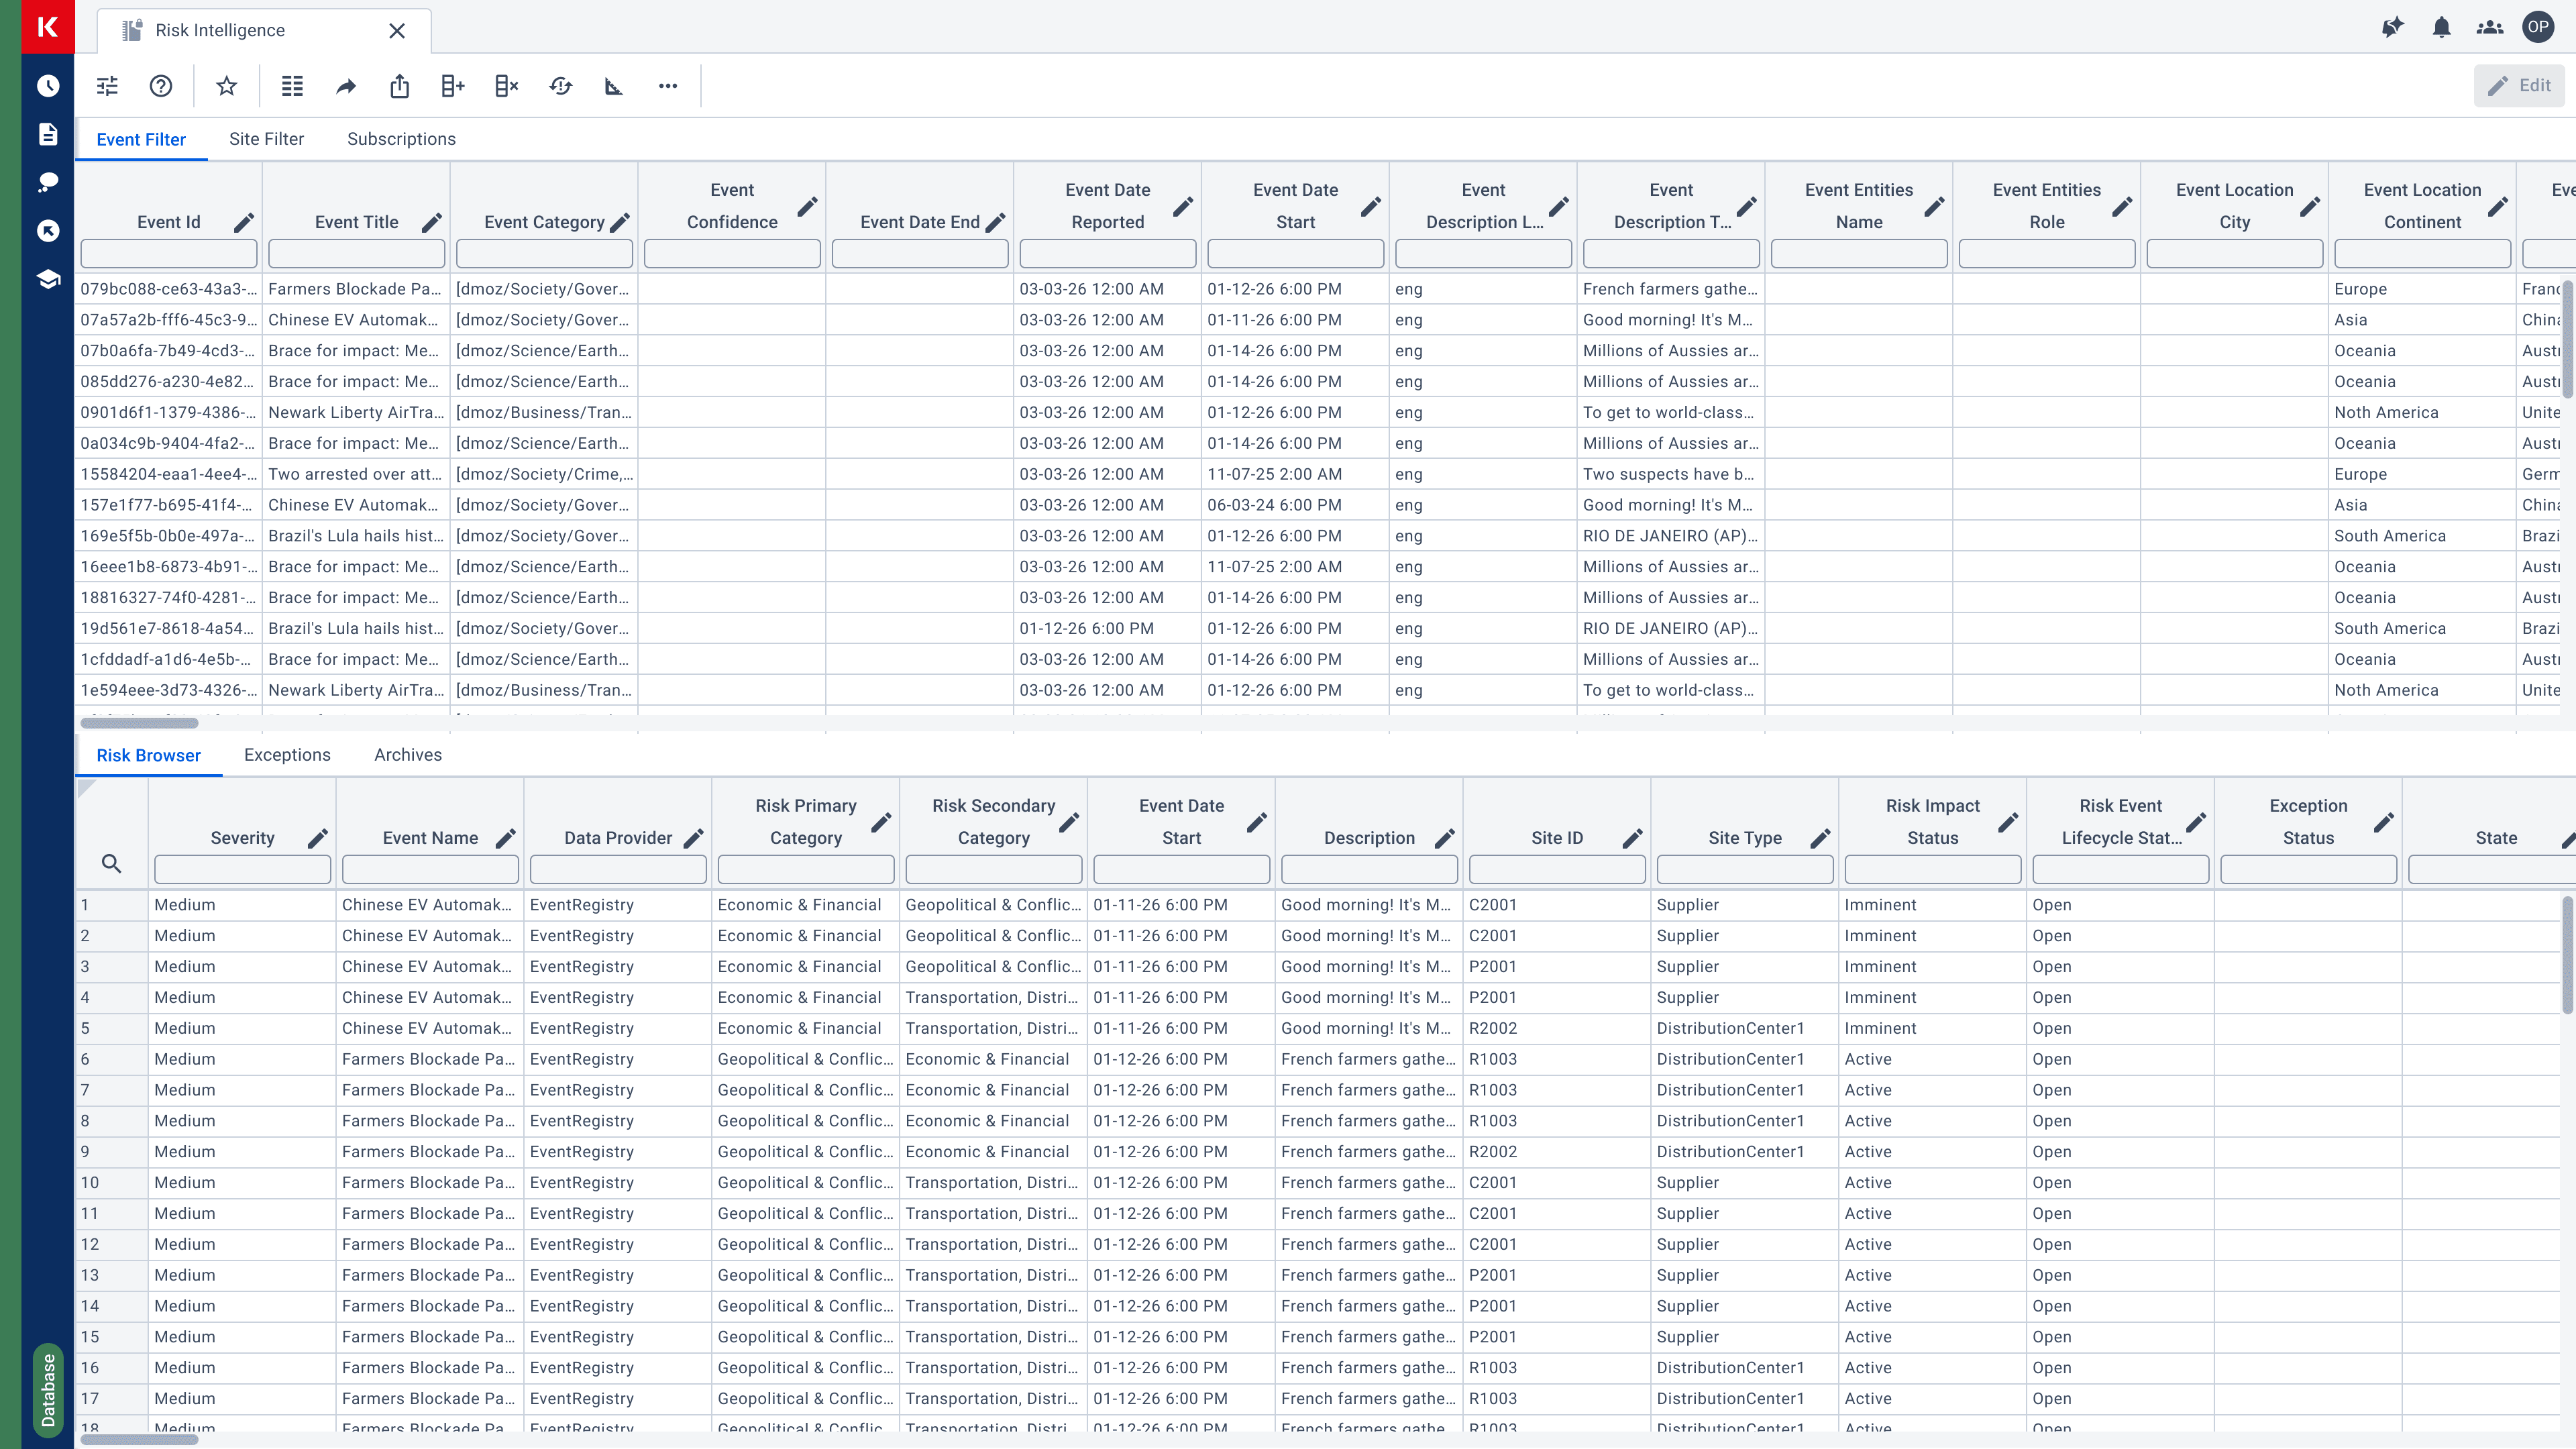Open the Subscriptions tab
Screen dimensions: 2576x1449
(401, 139)
